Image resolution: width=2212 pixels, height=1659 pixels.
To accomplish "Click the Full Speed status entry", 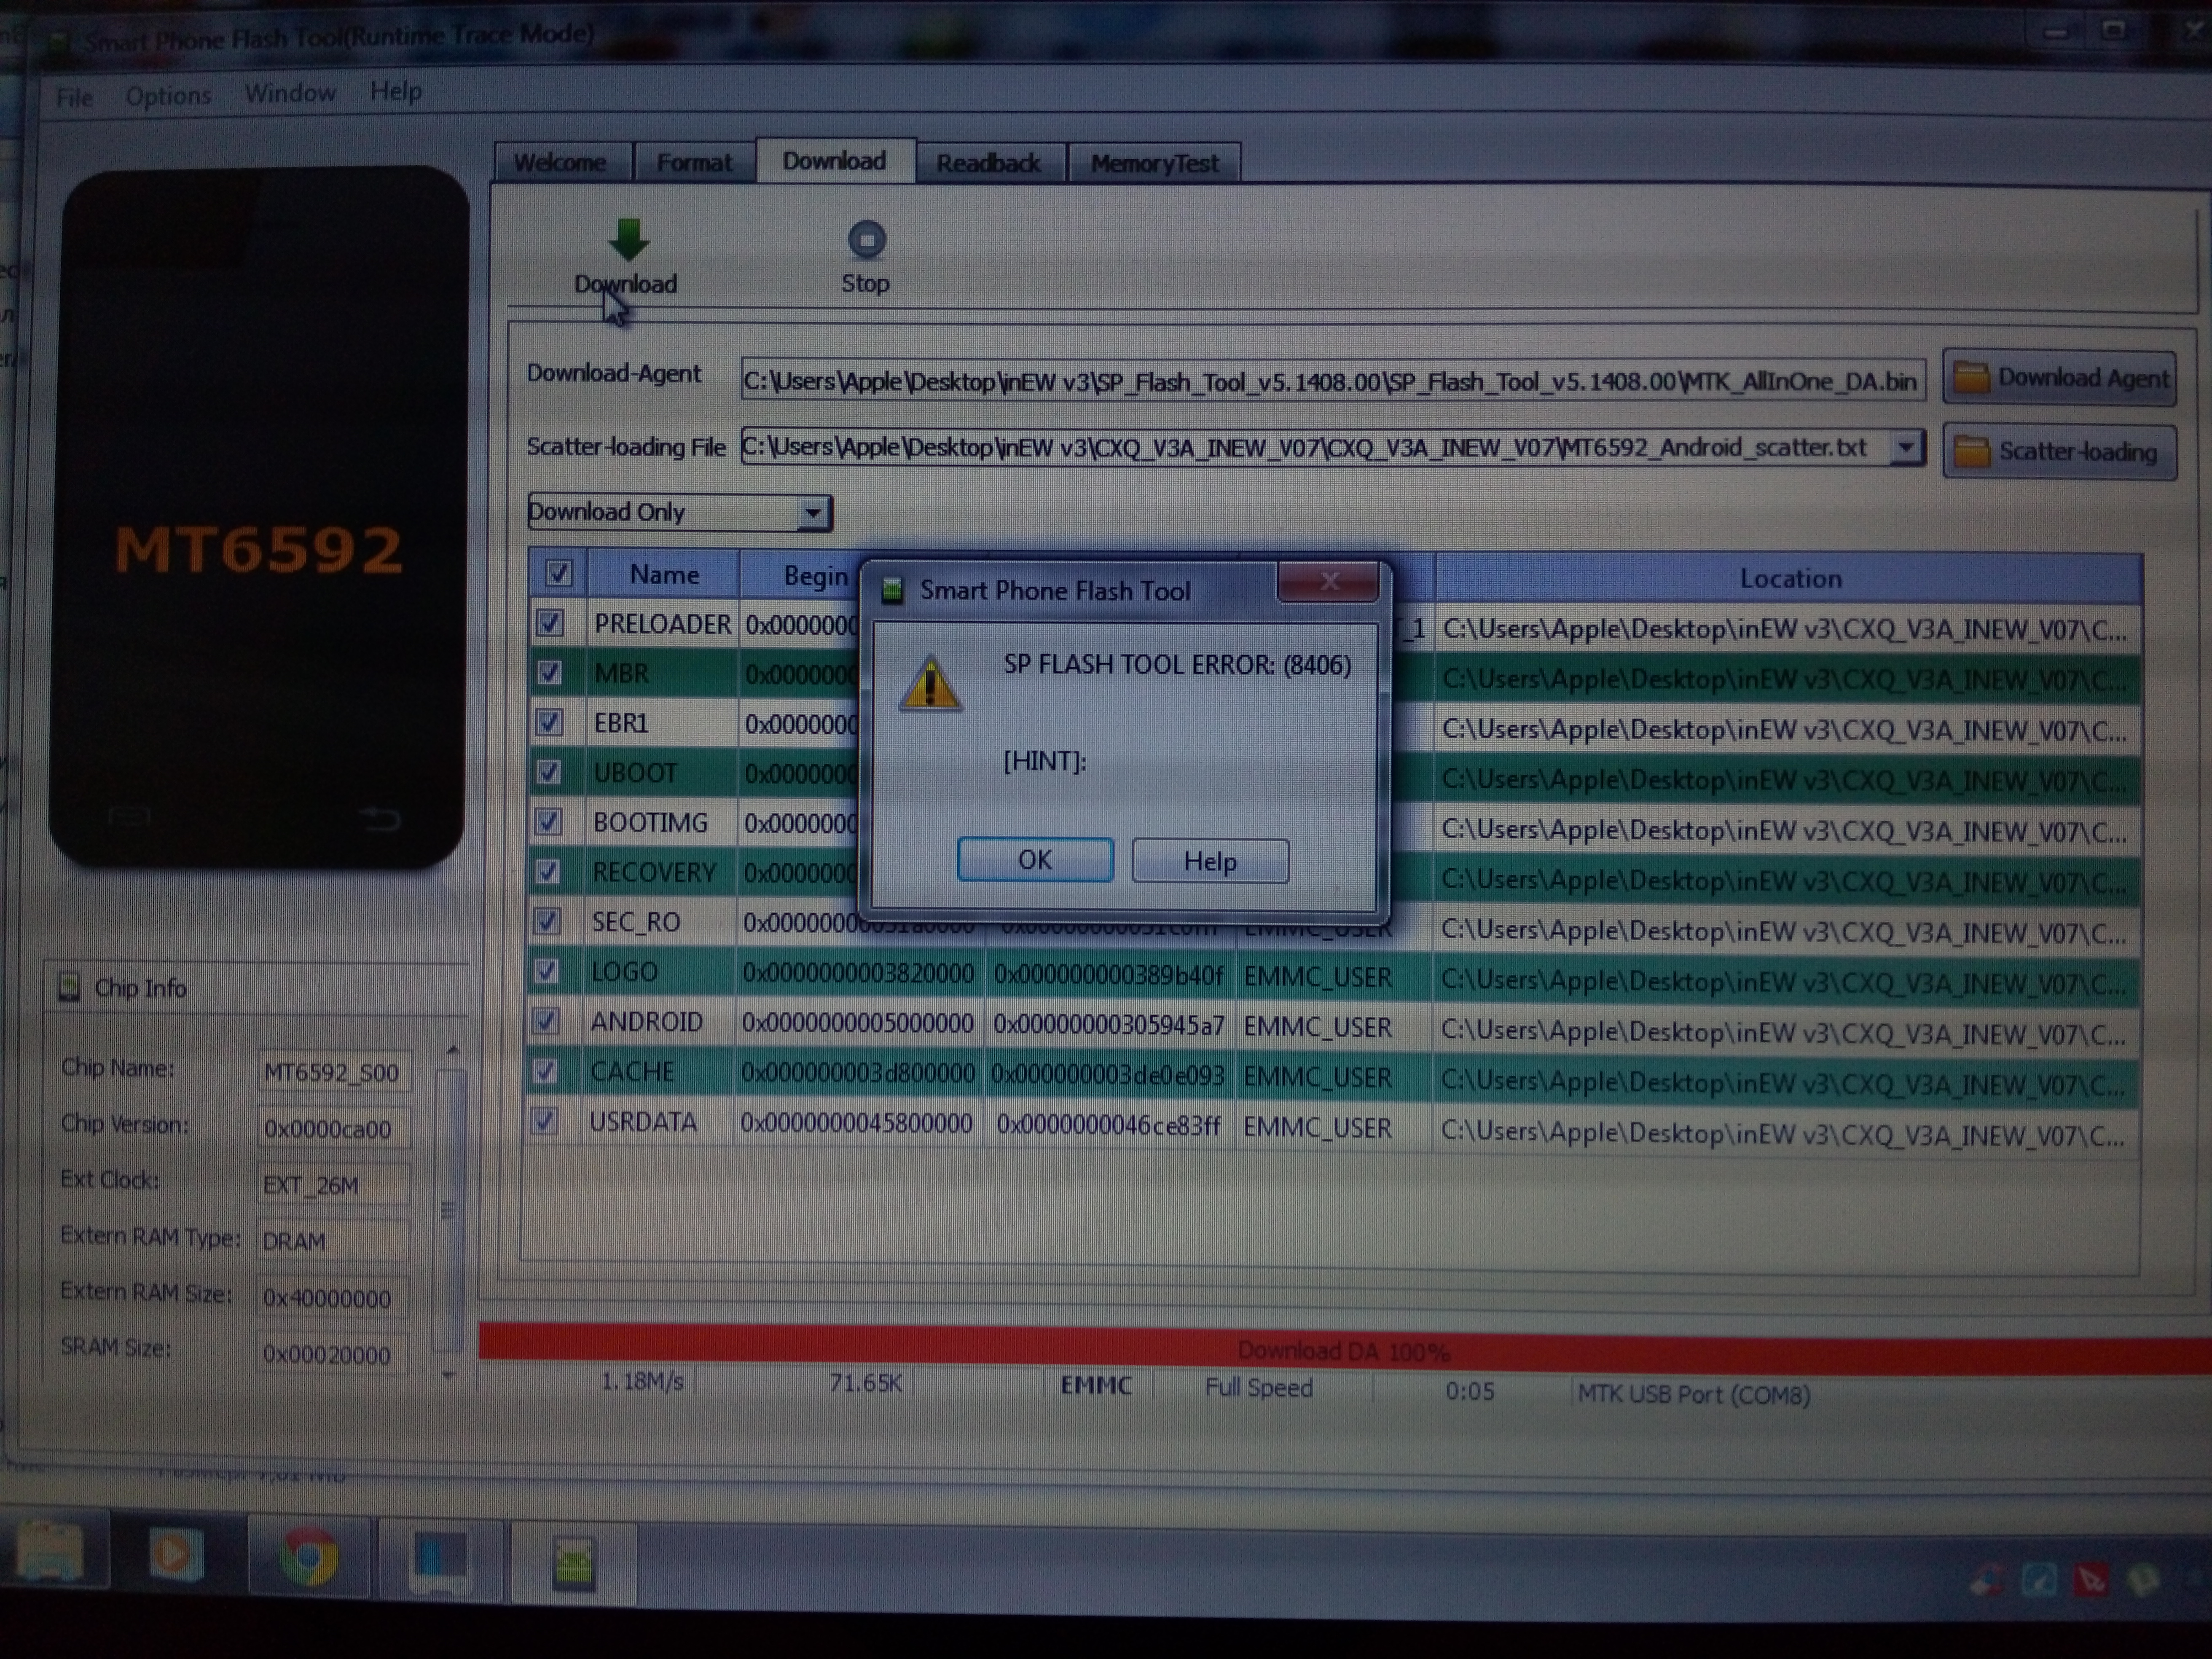I will point(1258,1388).
